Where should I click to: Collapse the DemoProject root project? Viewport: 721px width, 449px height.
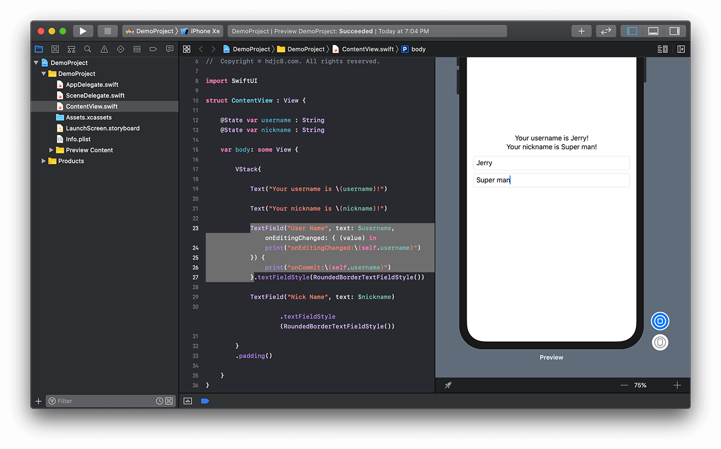pyautogui.click(x=37, y=63)
